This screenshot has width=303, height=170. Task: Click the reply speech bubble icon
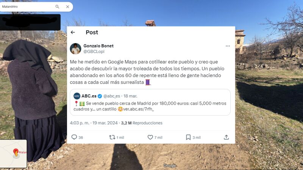(x=74, y=137)
